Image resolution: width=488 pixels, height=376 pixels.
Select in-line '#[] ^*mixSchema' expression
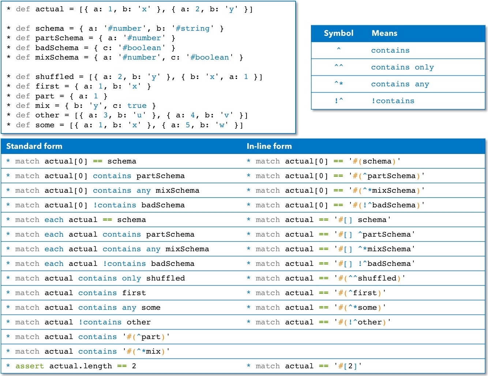point(375,249)
